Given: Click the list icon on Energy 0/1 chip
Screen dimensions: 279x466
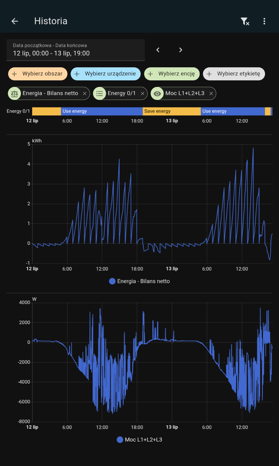Looking at the screenshot, I should (x=99, y=93).
